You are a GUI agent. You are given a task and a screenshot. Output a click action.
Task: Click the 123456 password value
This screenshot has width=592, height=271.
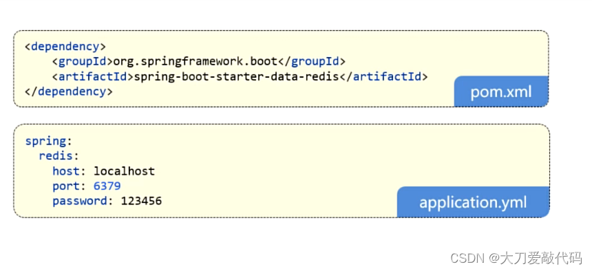pos(141,201)
